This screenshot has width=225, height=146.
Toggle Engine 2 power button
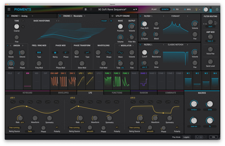tap(60, 16)
